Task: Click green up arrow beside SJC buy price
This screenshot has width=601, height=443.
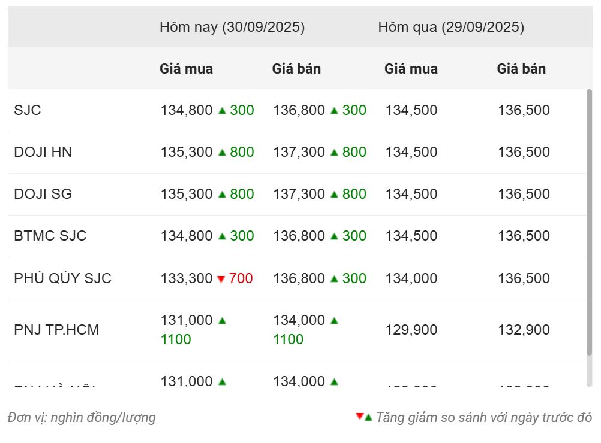Action: (x=222, y=111)
